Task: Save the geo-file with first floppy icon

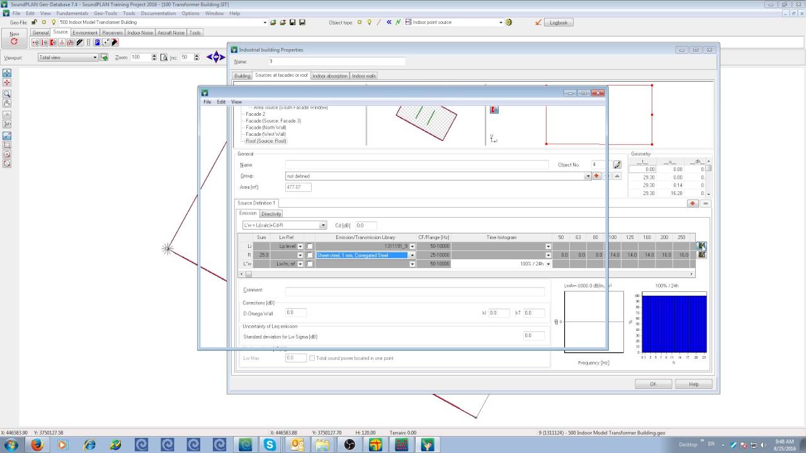Action: pyautogui.click(x=292, y=23)
